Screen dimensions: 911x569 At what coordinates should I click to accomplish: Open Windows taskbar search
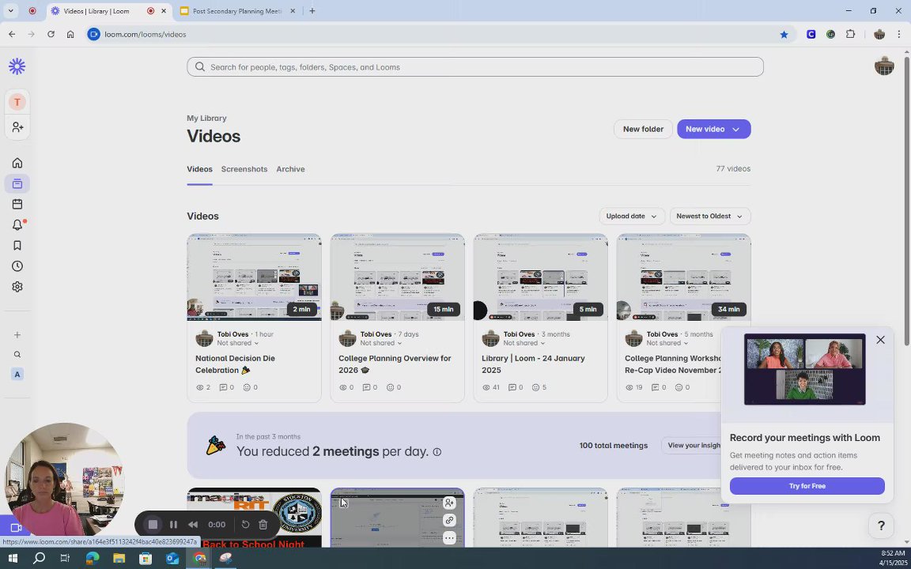[x=39, y=559]
